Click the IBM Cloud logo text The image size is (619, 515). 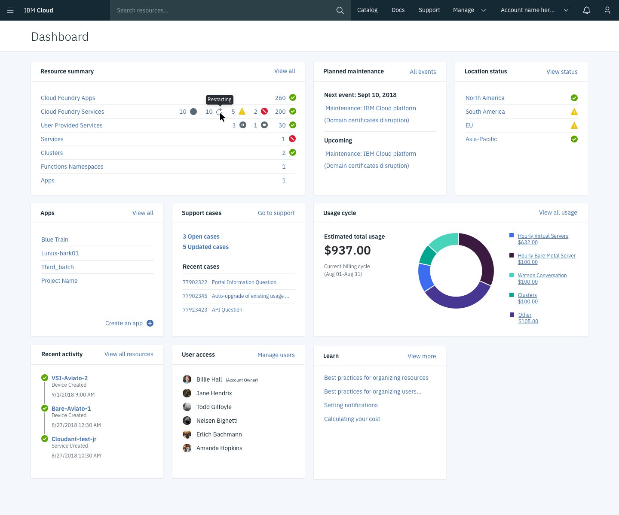[x=39, y=10]
